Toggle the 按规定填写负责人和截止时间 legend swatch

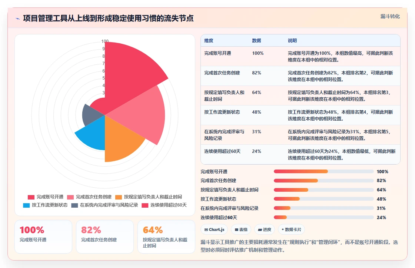pyautogui.click(x=119, y=197)
